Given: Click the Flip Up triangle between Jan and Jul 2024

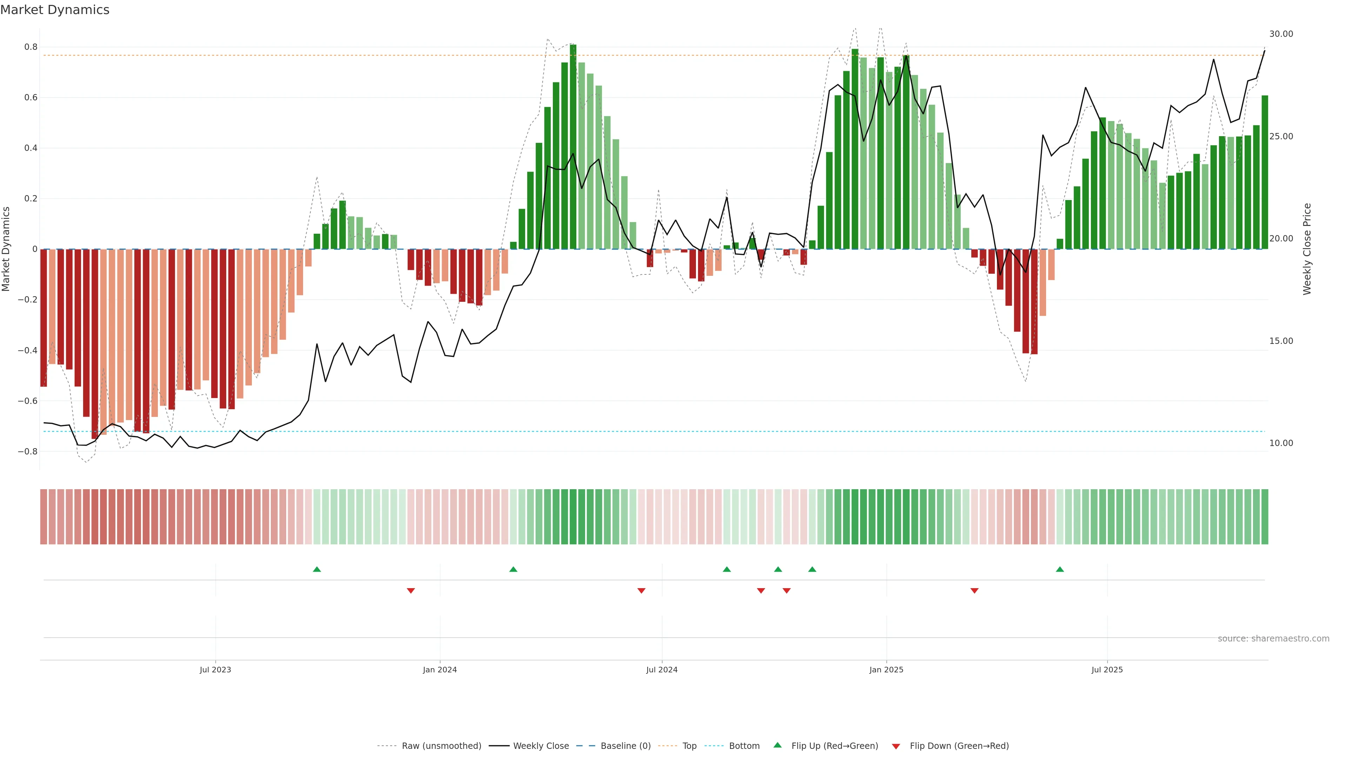Looking at the screenshot, I should pyautogui.click(x=513, y=569).
